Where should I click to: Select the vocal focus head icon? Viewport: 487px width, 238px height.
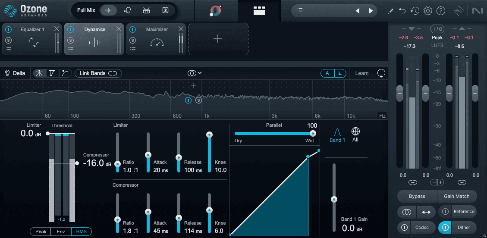pos(127,10)
